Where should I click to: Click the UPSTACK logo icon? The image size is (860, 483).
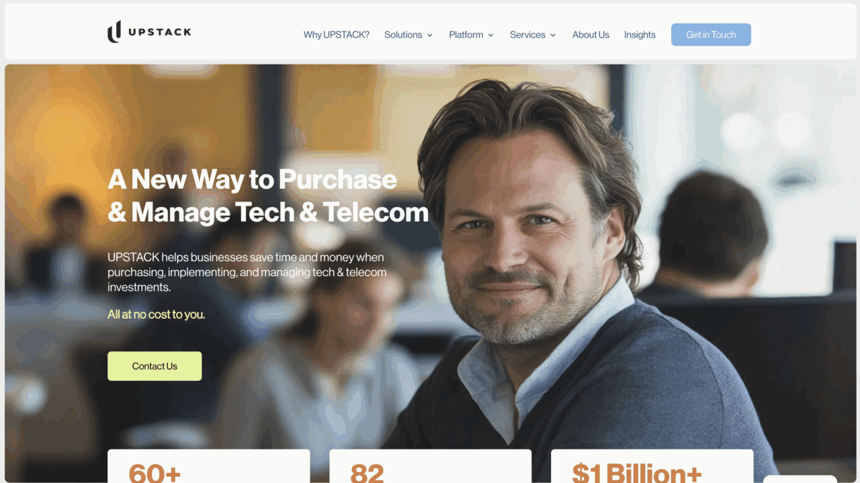pos(114,32)
